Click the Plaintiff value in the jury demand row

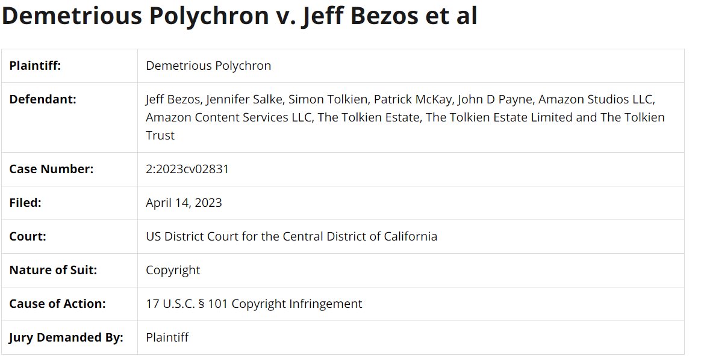[x=167, y=337]
